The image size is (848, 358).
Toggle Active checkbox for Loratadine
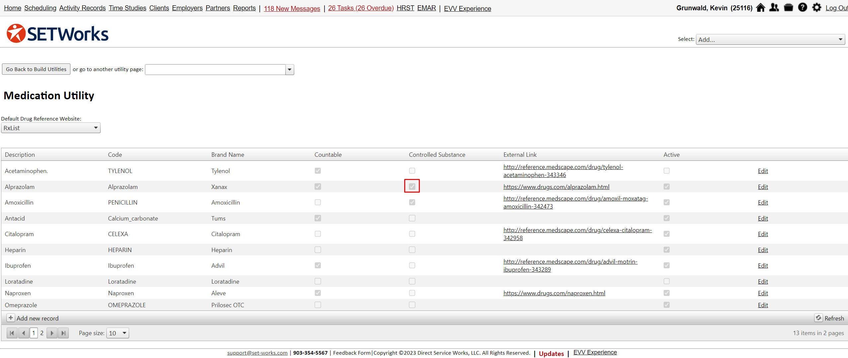click(x=667, y=281)
